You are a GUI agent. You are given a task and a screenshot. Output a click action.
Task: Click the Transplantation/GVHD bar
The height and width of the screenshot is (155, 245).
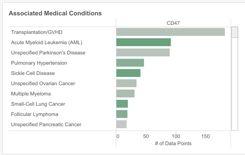pyautogui.click(x=170, y=32)
